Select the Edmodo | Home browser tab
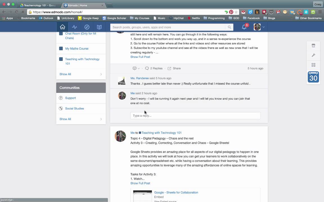This screenshot has height=202, width=324. click(83, 5)
